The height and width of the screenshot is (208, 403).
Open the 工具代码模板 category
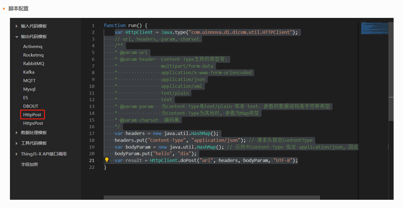pyautogui.click(x=34, y=143)
